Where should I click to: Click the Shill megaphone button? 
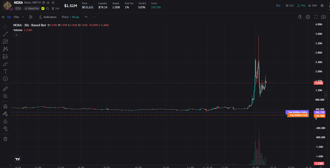pos(312,5)
